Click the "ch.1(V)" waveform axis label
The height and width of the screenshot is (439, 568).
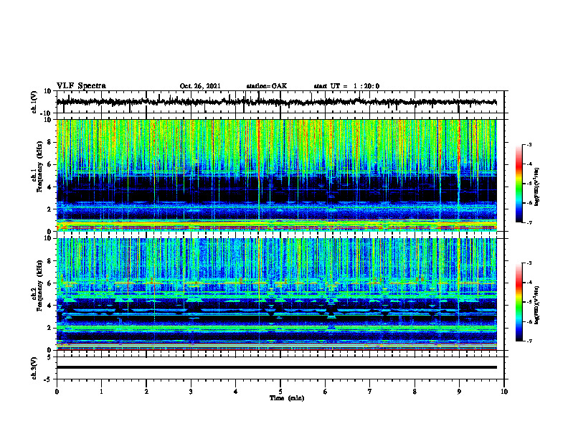34,102
